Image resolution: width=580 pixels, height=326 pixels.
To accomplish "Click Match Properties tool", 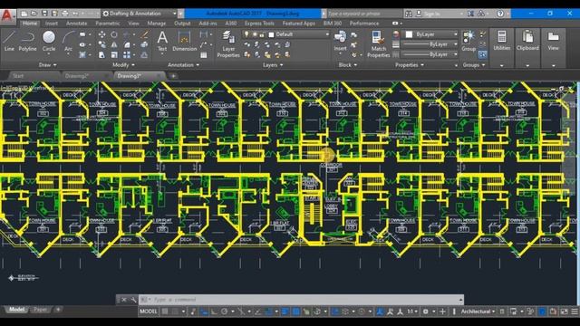I will 379,44.
